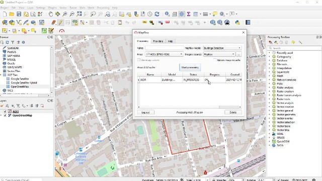Expand the GDAL provider group
322x181 pixels.
[270, 134]
